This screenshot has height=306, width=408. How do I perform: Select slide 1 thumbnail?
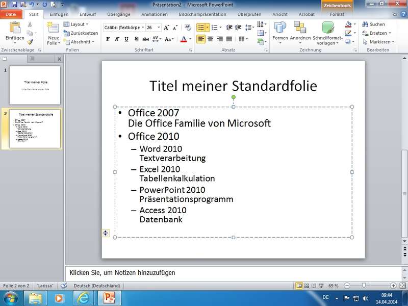[35, 85]
